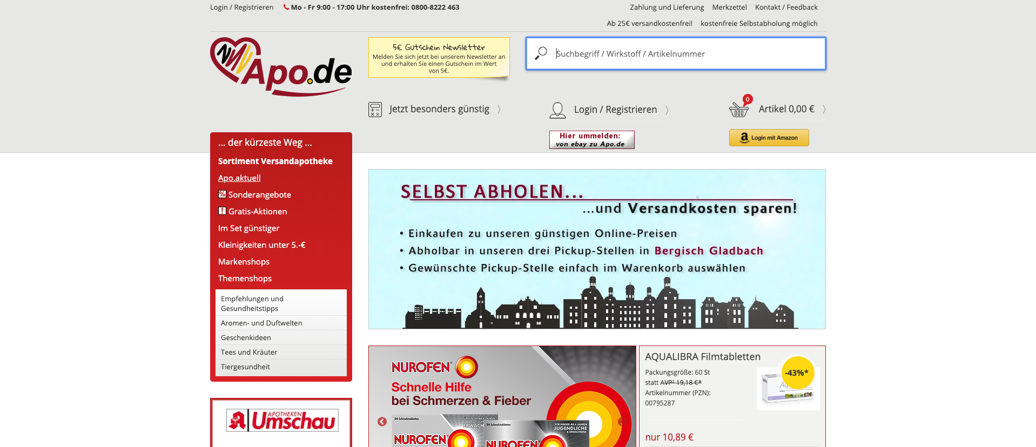Click the Apotheken Umschau logo
This screenshot has height=447, width=1036.
point(282,421)
